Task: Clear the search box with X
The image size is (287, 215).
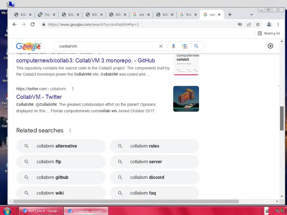Action: click(161, 46)
